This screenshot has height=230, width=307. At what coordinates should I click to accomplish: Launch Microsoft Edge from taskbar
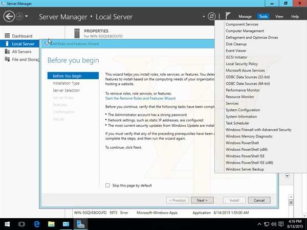[x=37, y=224]
